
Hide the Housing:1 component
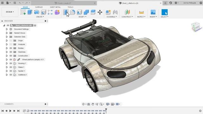coord(11,63)
